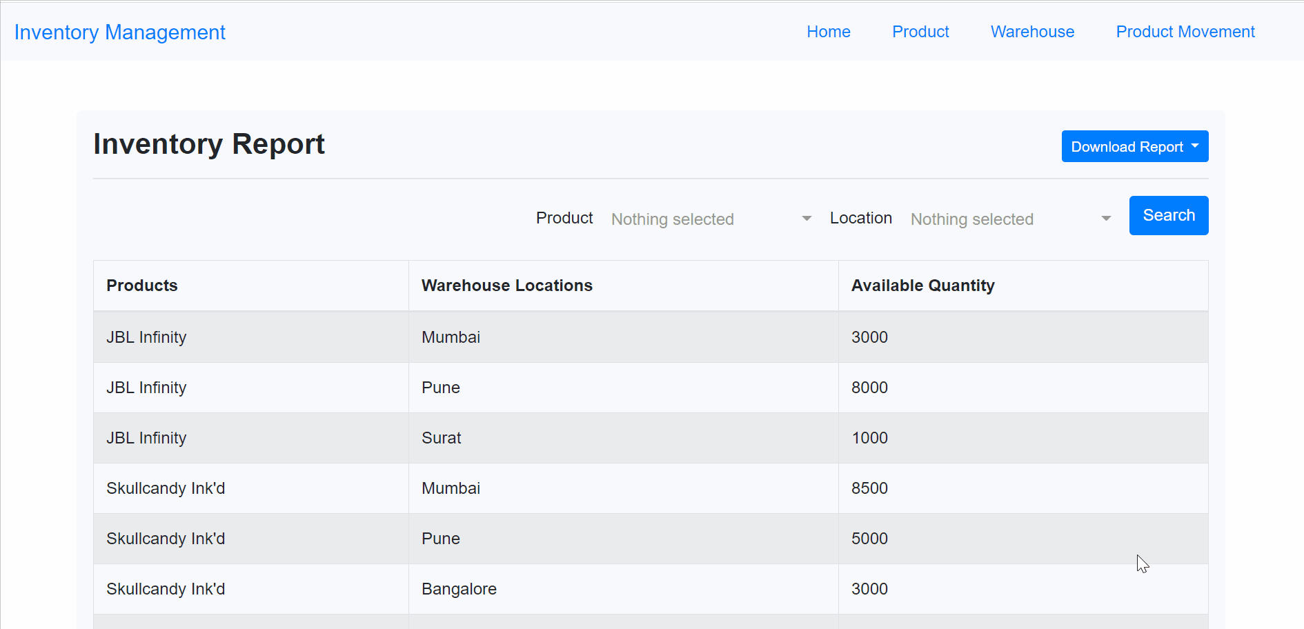Click the Download Report button
This screenshot has width=1304, height=629.
(x=1125, y=146)
